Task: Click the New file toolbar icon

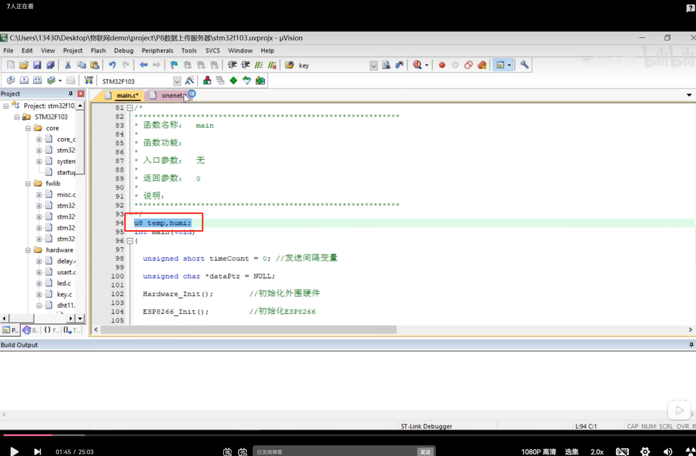Action: [10, 65]
